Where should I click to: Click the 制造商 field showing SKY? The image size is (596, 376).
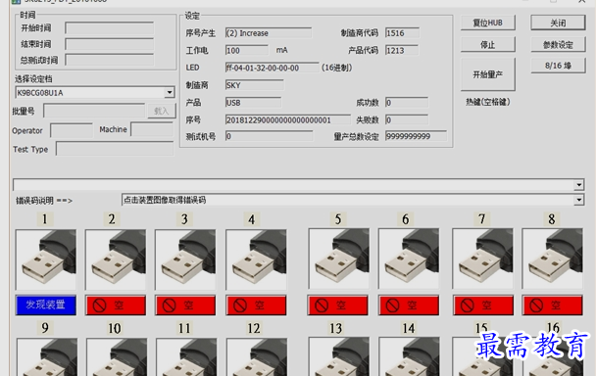click(x=254, y=85)
